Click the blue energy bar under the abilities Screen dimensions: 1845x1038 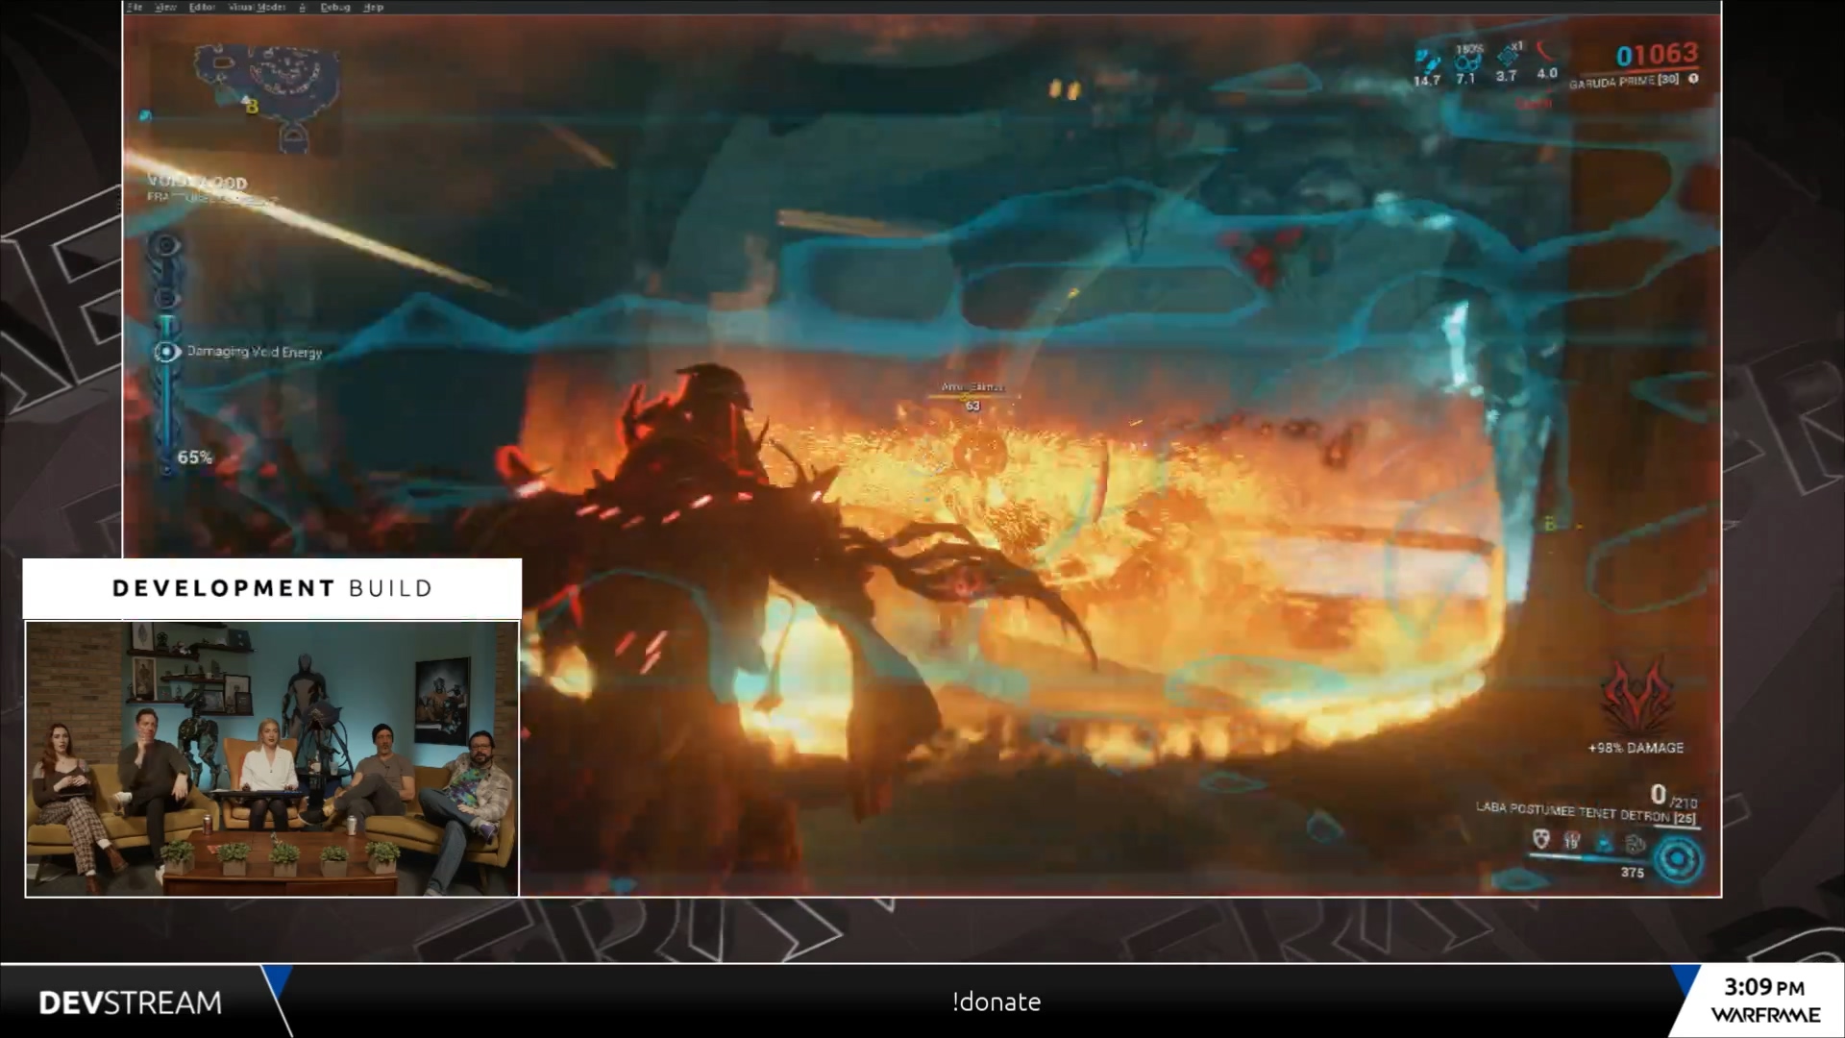(x=1587, y=858)
